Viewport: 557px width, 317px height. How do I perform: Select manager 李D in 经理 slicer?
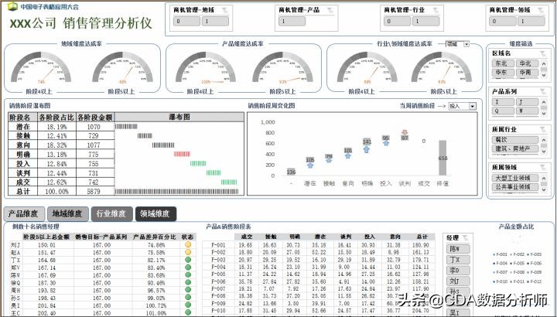(458, 271)
